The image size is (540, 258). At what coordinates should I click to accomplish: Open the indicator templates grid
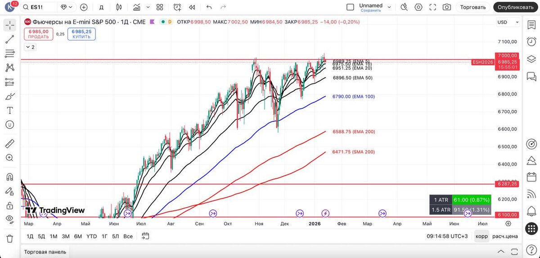[x=160, y=7]
